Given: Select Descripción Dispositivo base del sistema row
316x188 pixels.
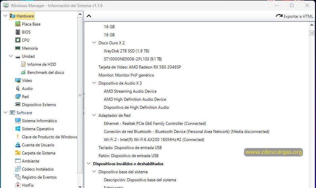Looking at the screenshot, I should point(140,180).
